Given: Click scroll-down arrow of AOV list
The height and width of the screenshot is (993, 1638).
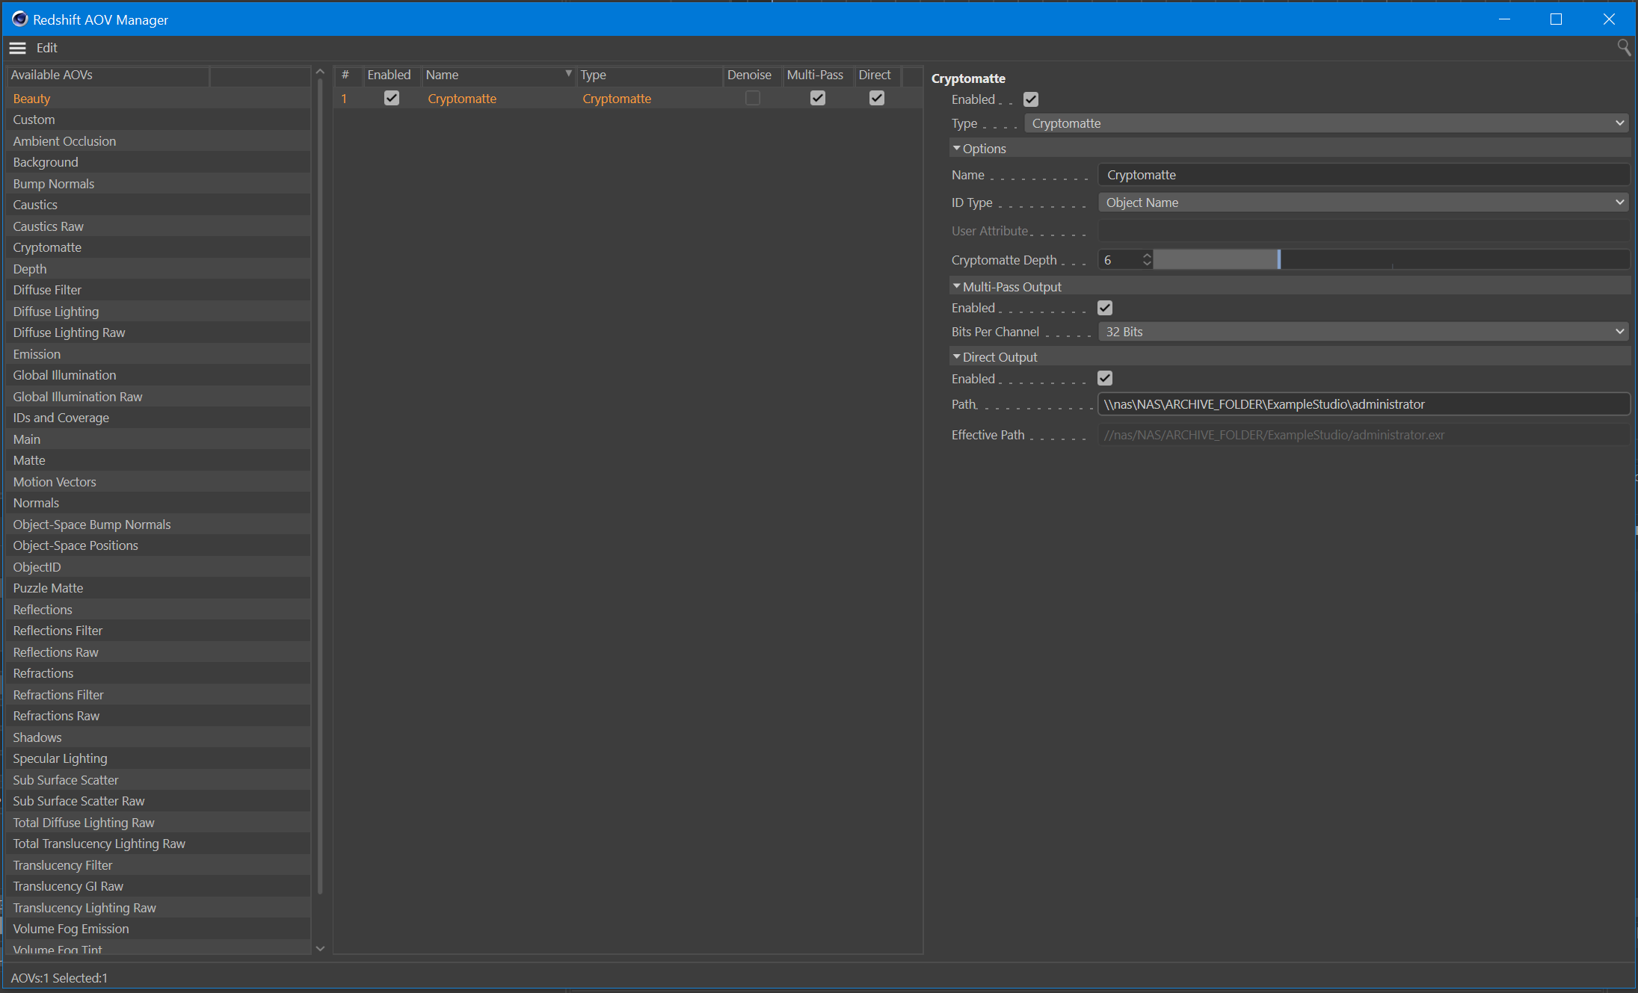Looking at the screenshot, I should pos(320,948).
